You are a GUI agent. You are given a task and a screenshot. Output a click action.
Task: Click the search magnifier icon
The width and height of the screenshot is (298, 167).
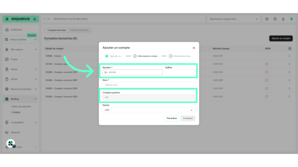[45, 19]
